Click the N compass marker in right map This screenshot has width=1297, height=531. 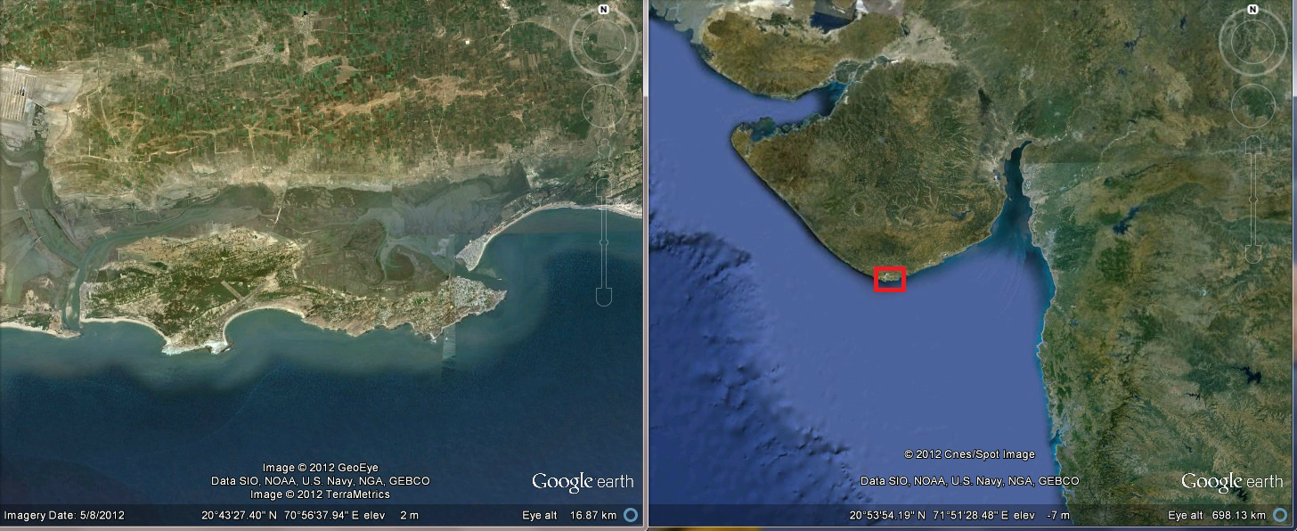click(x=1252, y=9)
